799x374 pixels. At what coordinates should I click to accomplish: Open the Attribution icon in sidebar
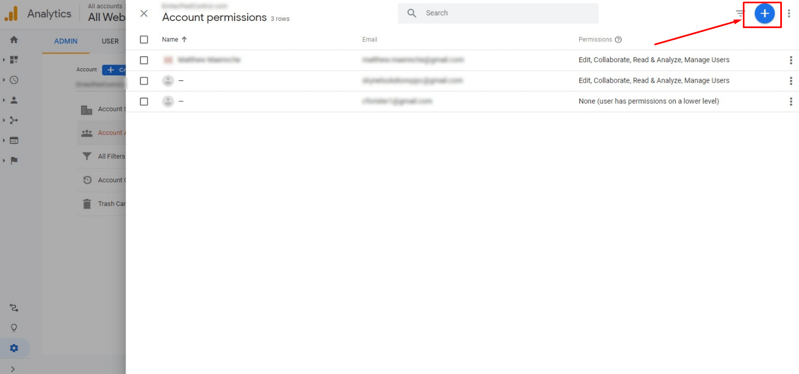pos(14,308)
